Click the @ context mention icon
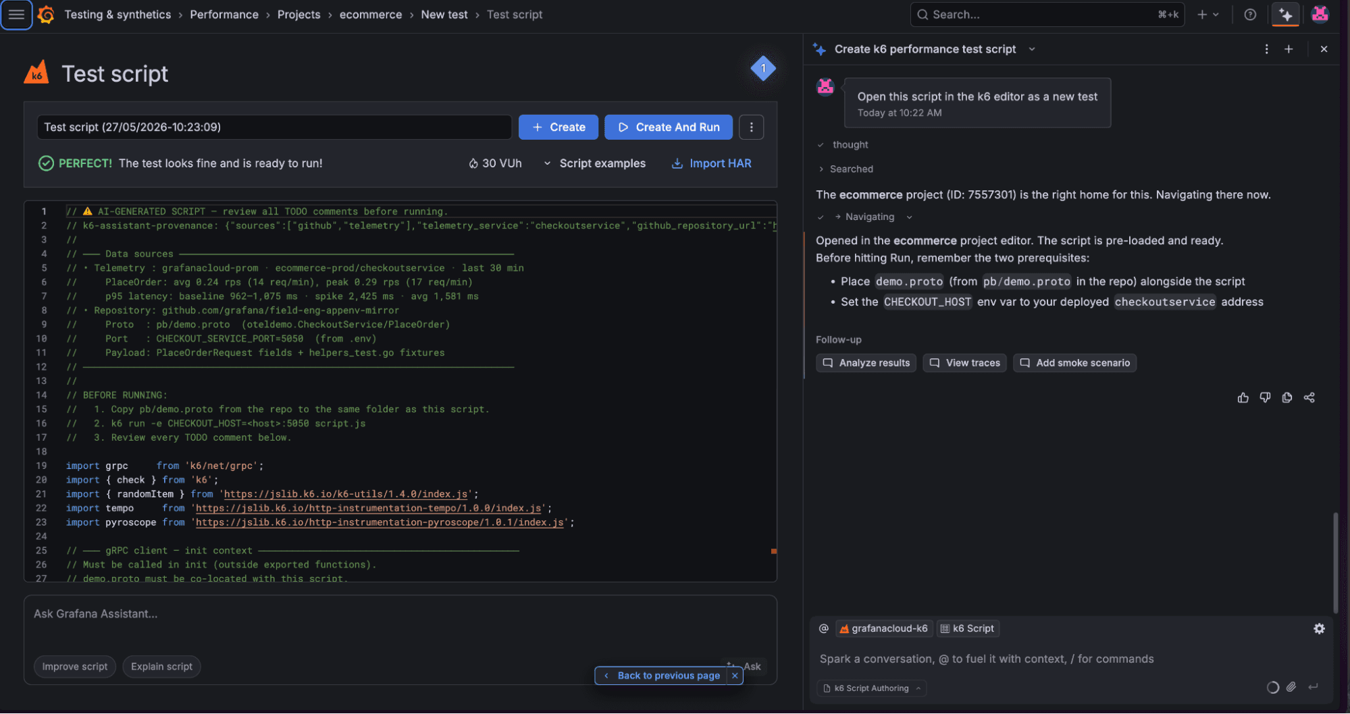 (823, 628)
